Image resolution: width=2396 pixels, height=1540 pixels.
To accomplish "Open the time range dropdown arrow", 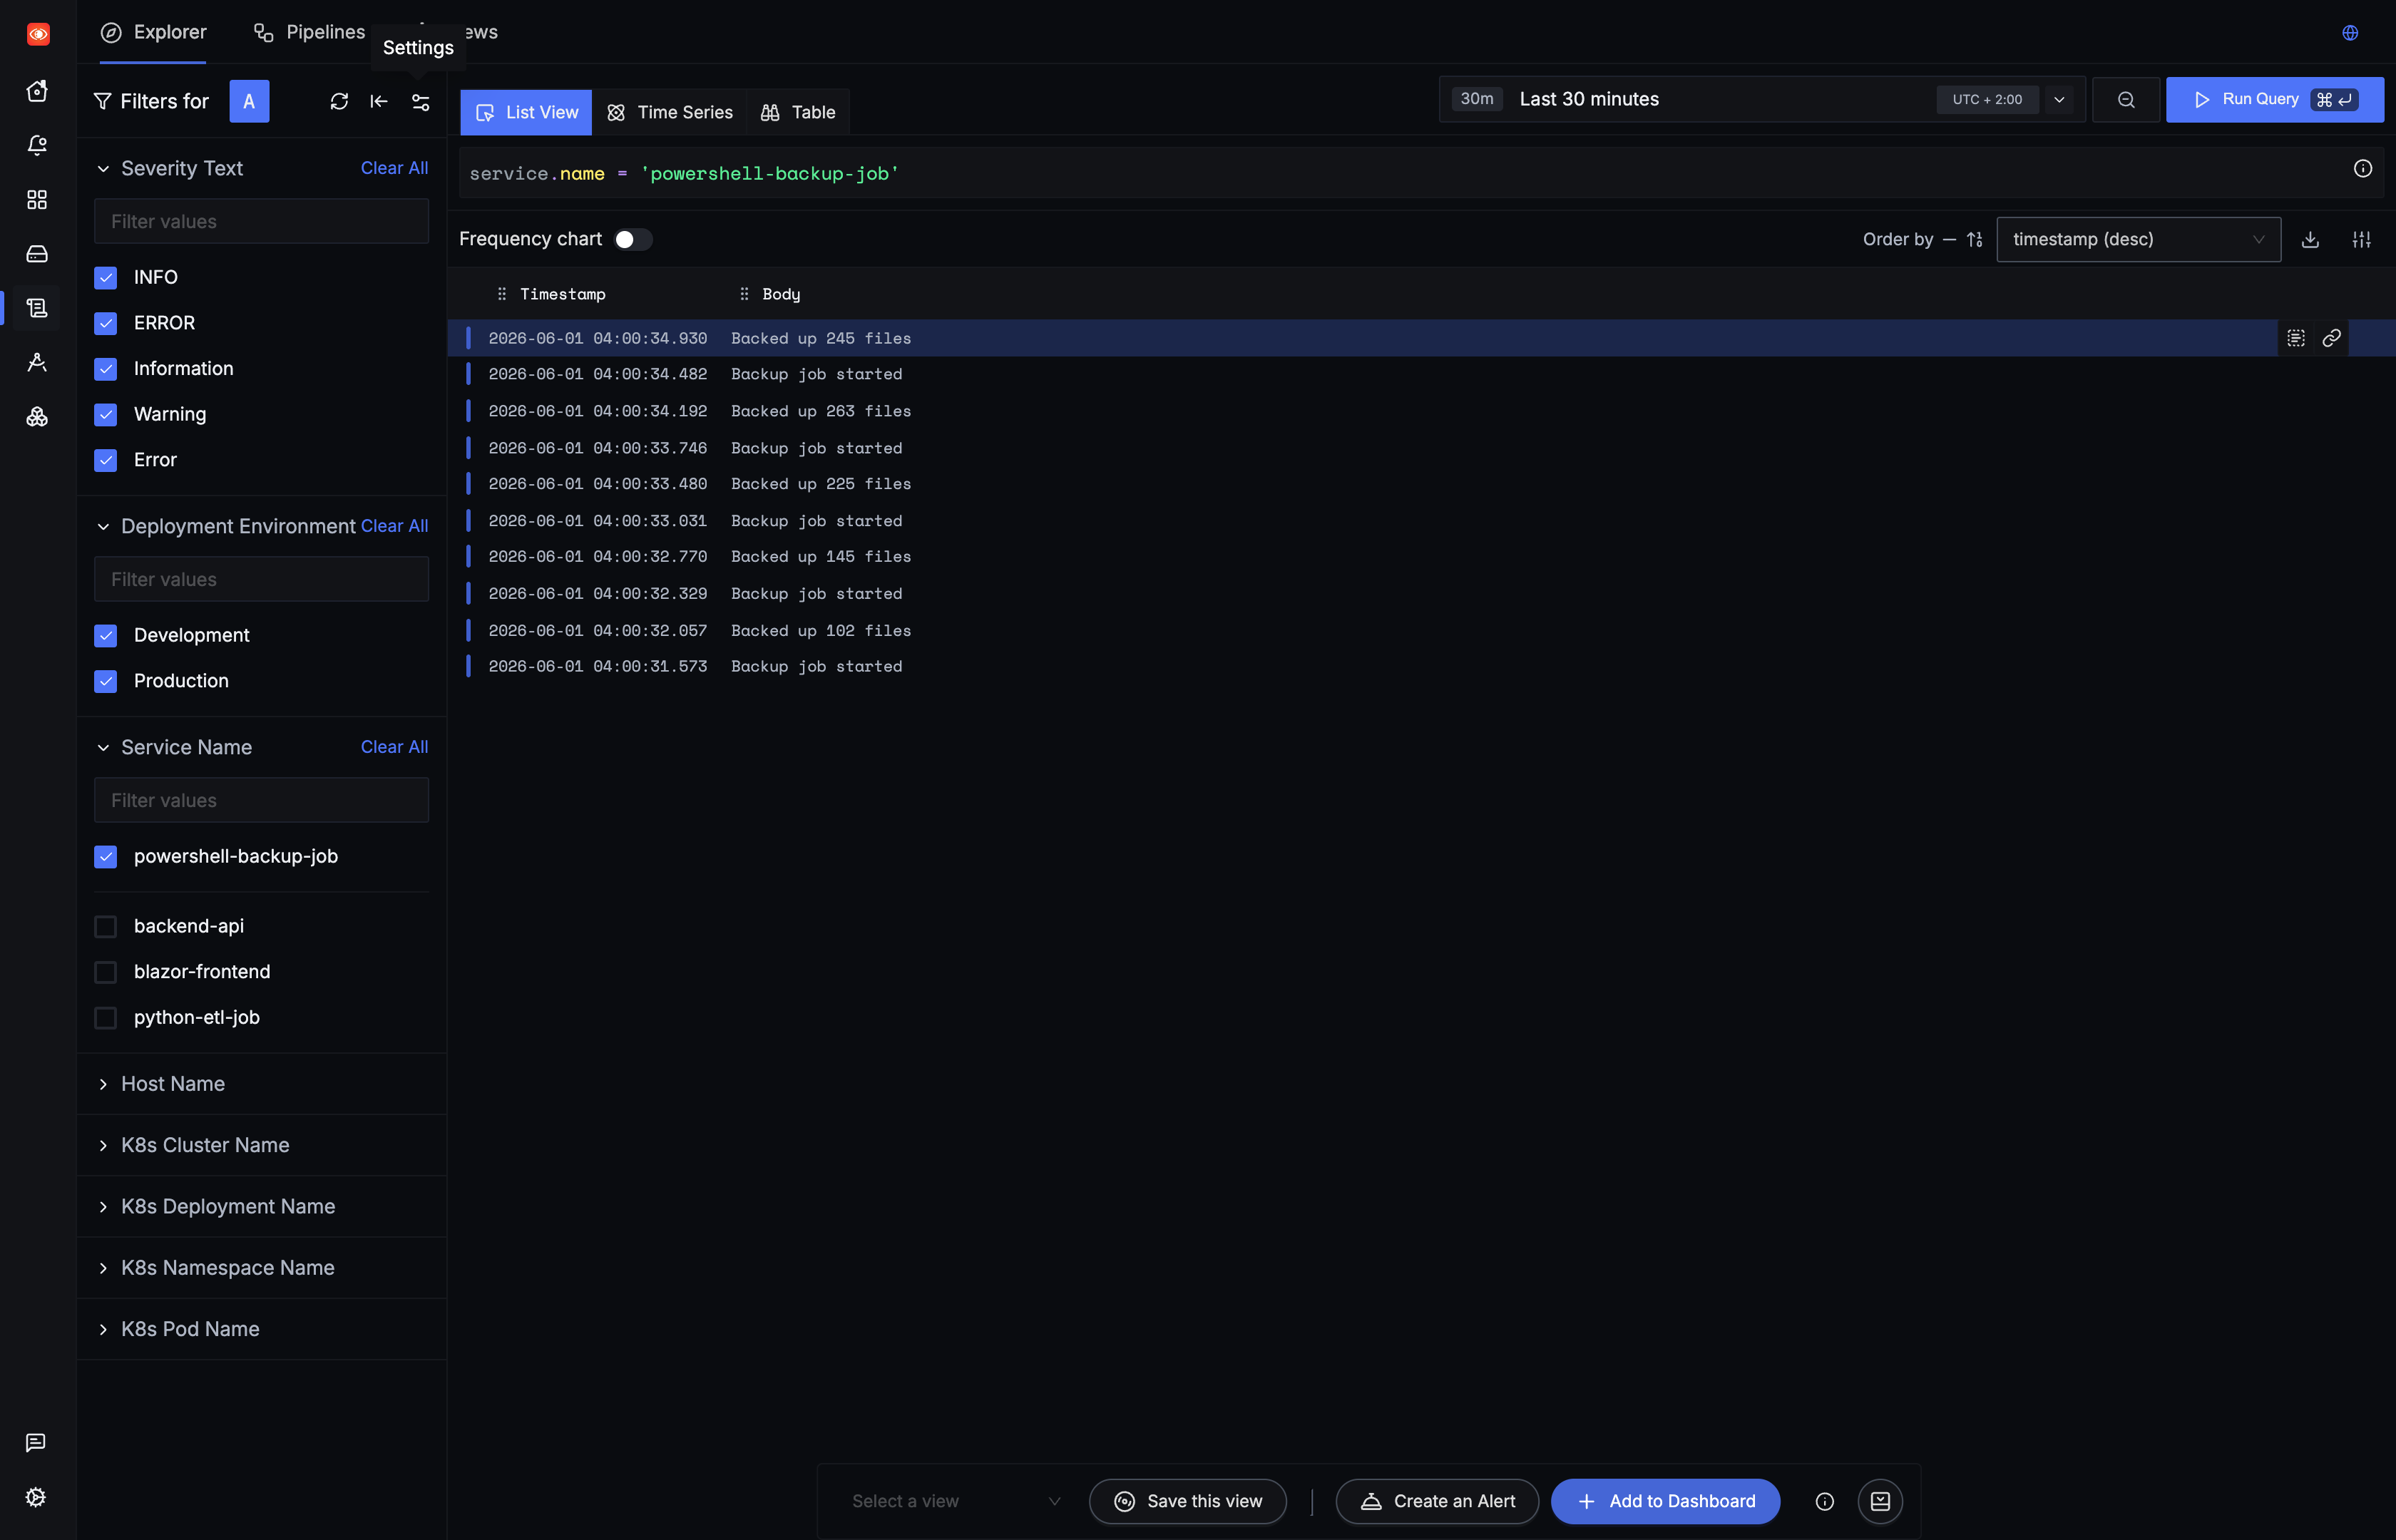I will coord(2059,100).
